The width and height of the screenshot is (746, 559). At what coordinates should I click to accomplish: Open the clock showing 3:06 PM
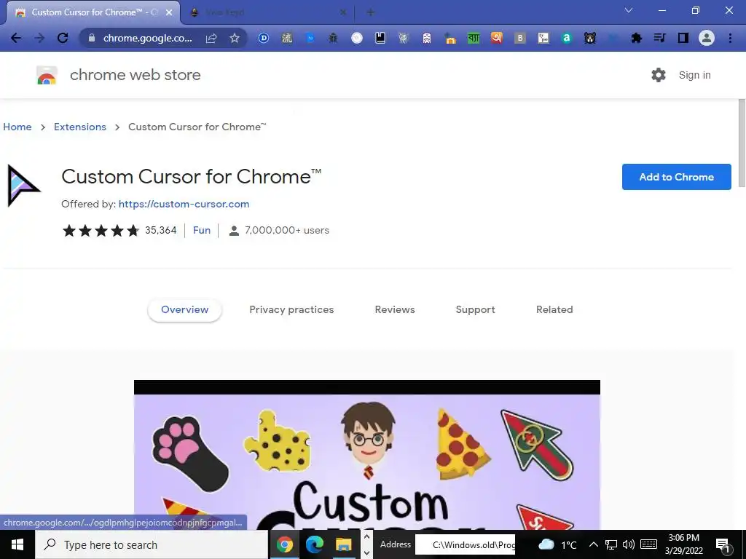click(683, 544)
